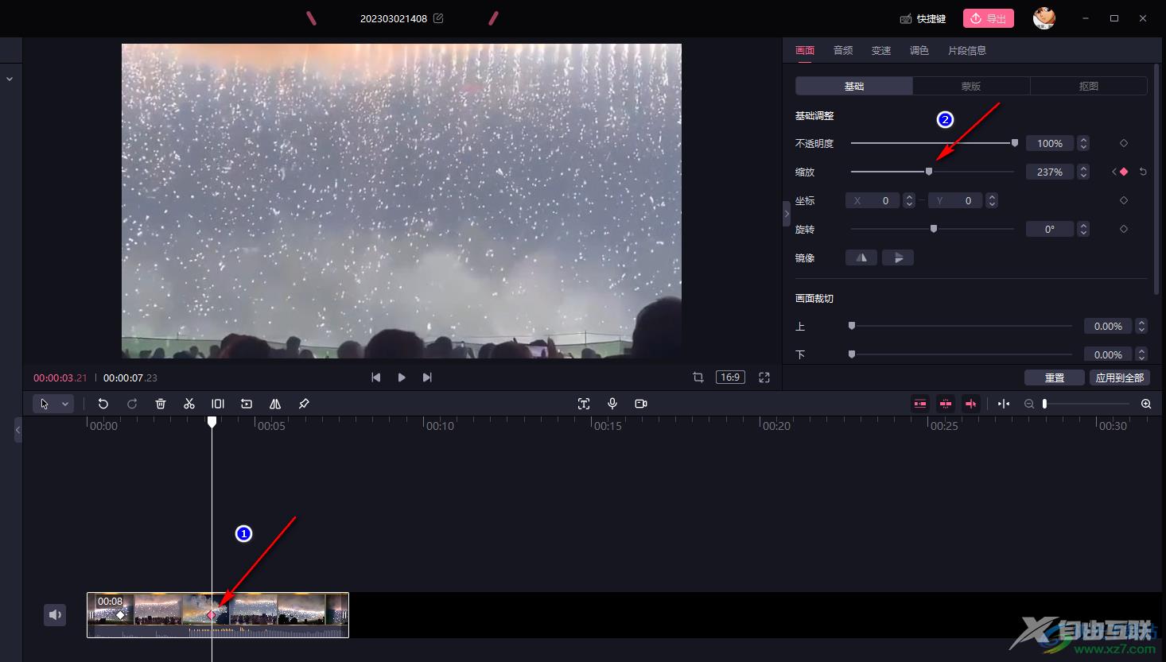The height and width of the screenshot is (662, 1166).
Task: Click the pin marker icon in toolbar
Action: pos(304,404)
